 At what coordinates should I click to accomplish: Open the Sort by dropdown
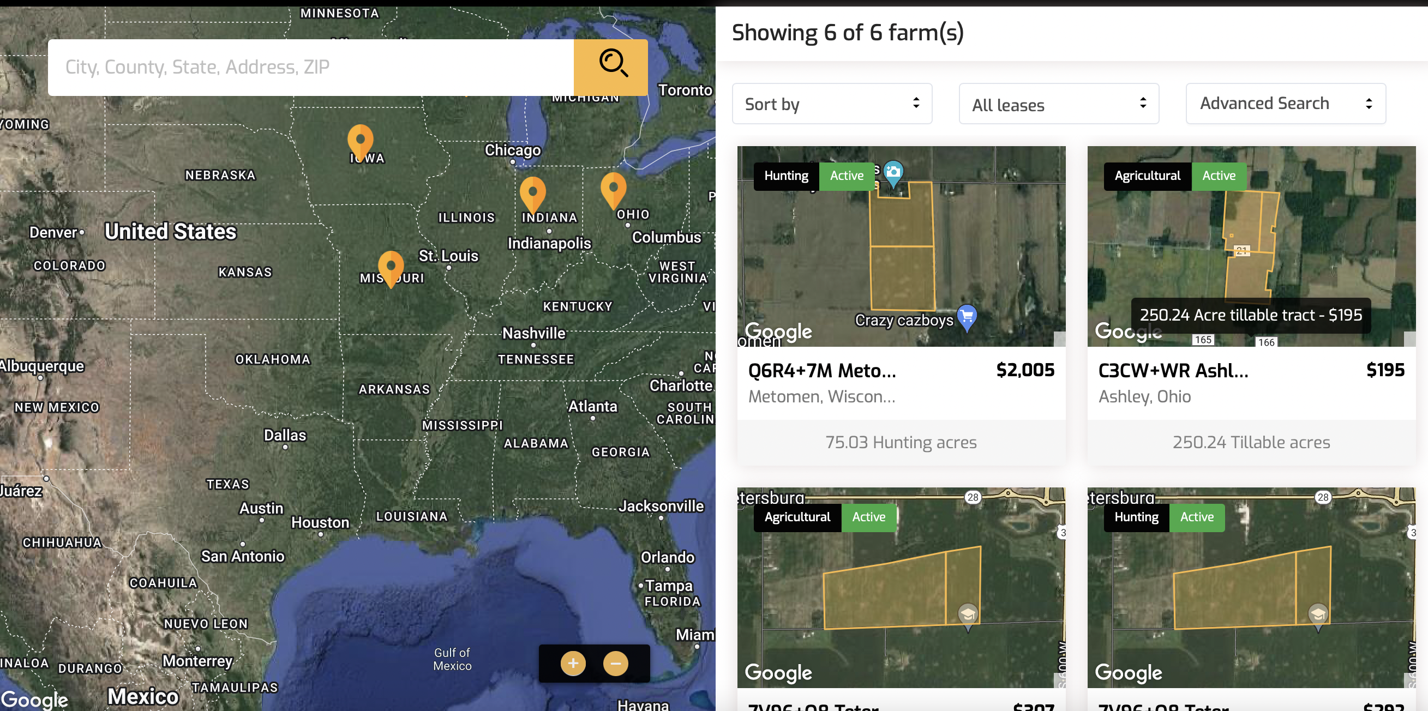(831, 104)
